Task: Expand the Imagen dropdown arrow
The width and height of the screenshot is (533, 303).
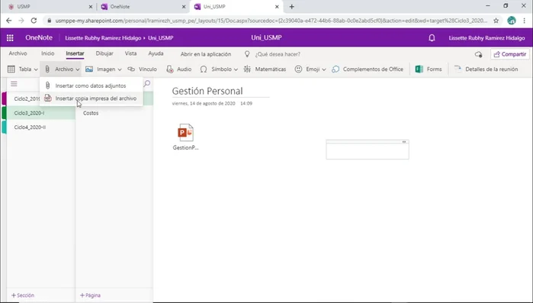Action: 120,69
